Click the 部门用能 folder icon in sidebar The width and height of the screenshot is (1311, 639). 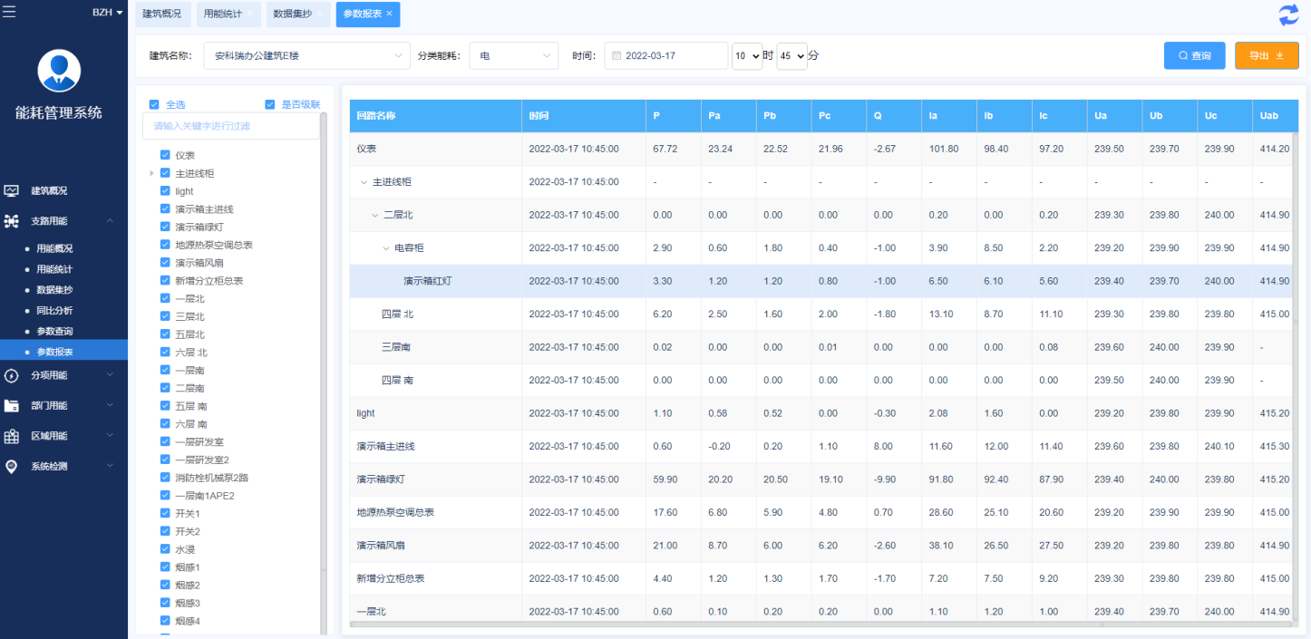pyautogui.click(x=12, y=405)
